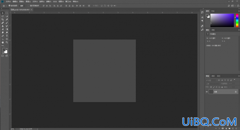Select the Hand tool
This screenshot has width=240, height=130.
[3, 42]
